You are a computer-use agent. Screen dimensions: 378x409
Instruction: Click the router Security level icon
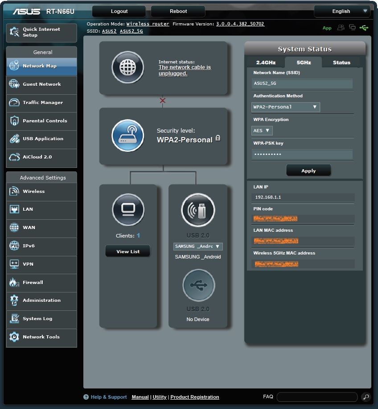click(129, 135)
